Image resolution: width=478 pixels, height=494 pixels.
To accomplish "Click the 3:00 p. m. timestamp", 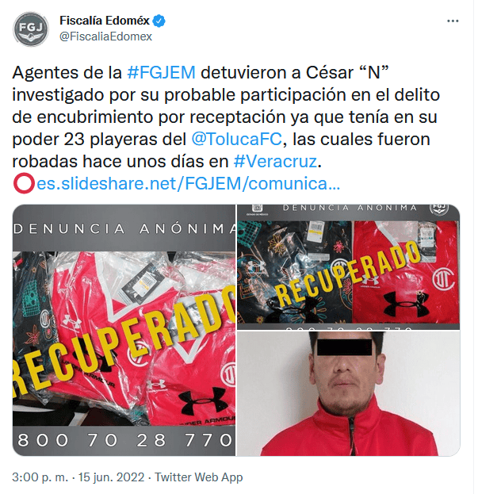I will (40, 477).
